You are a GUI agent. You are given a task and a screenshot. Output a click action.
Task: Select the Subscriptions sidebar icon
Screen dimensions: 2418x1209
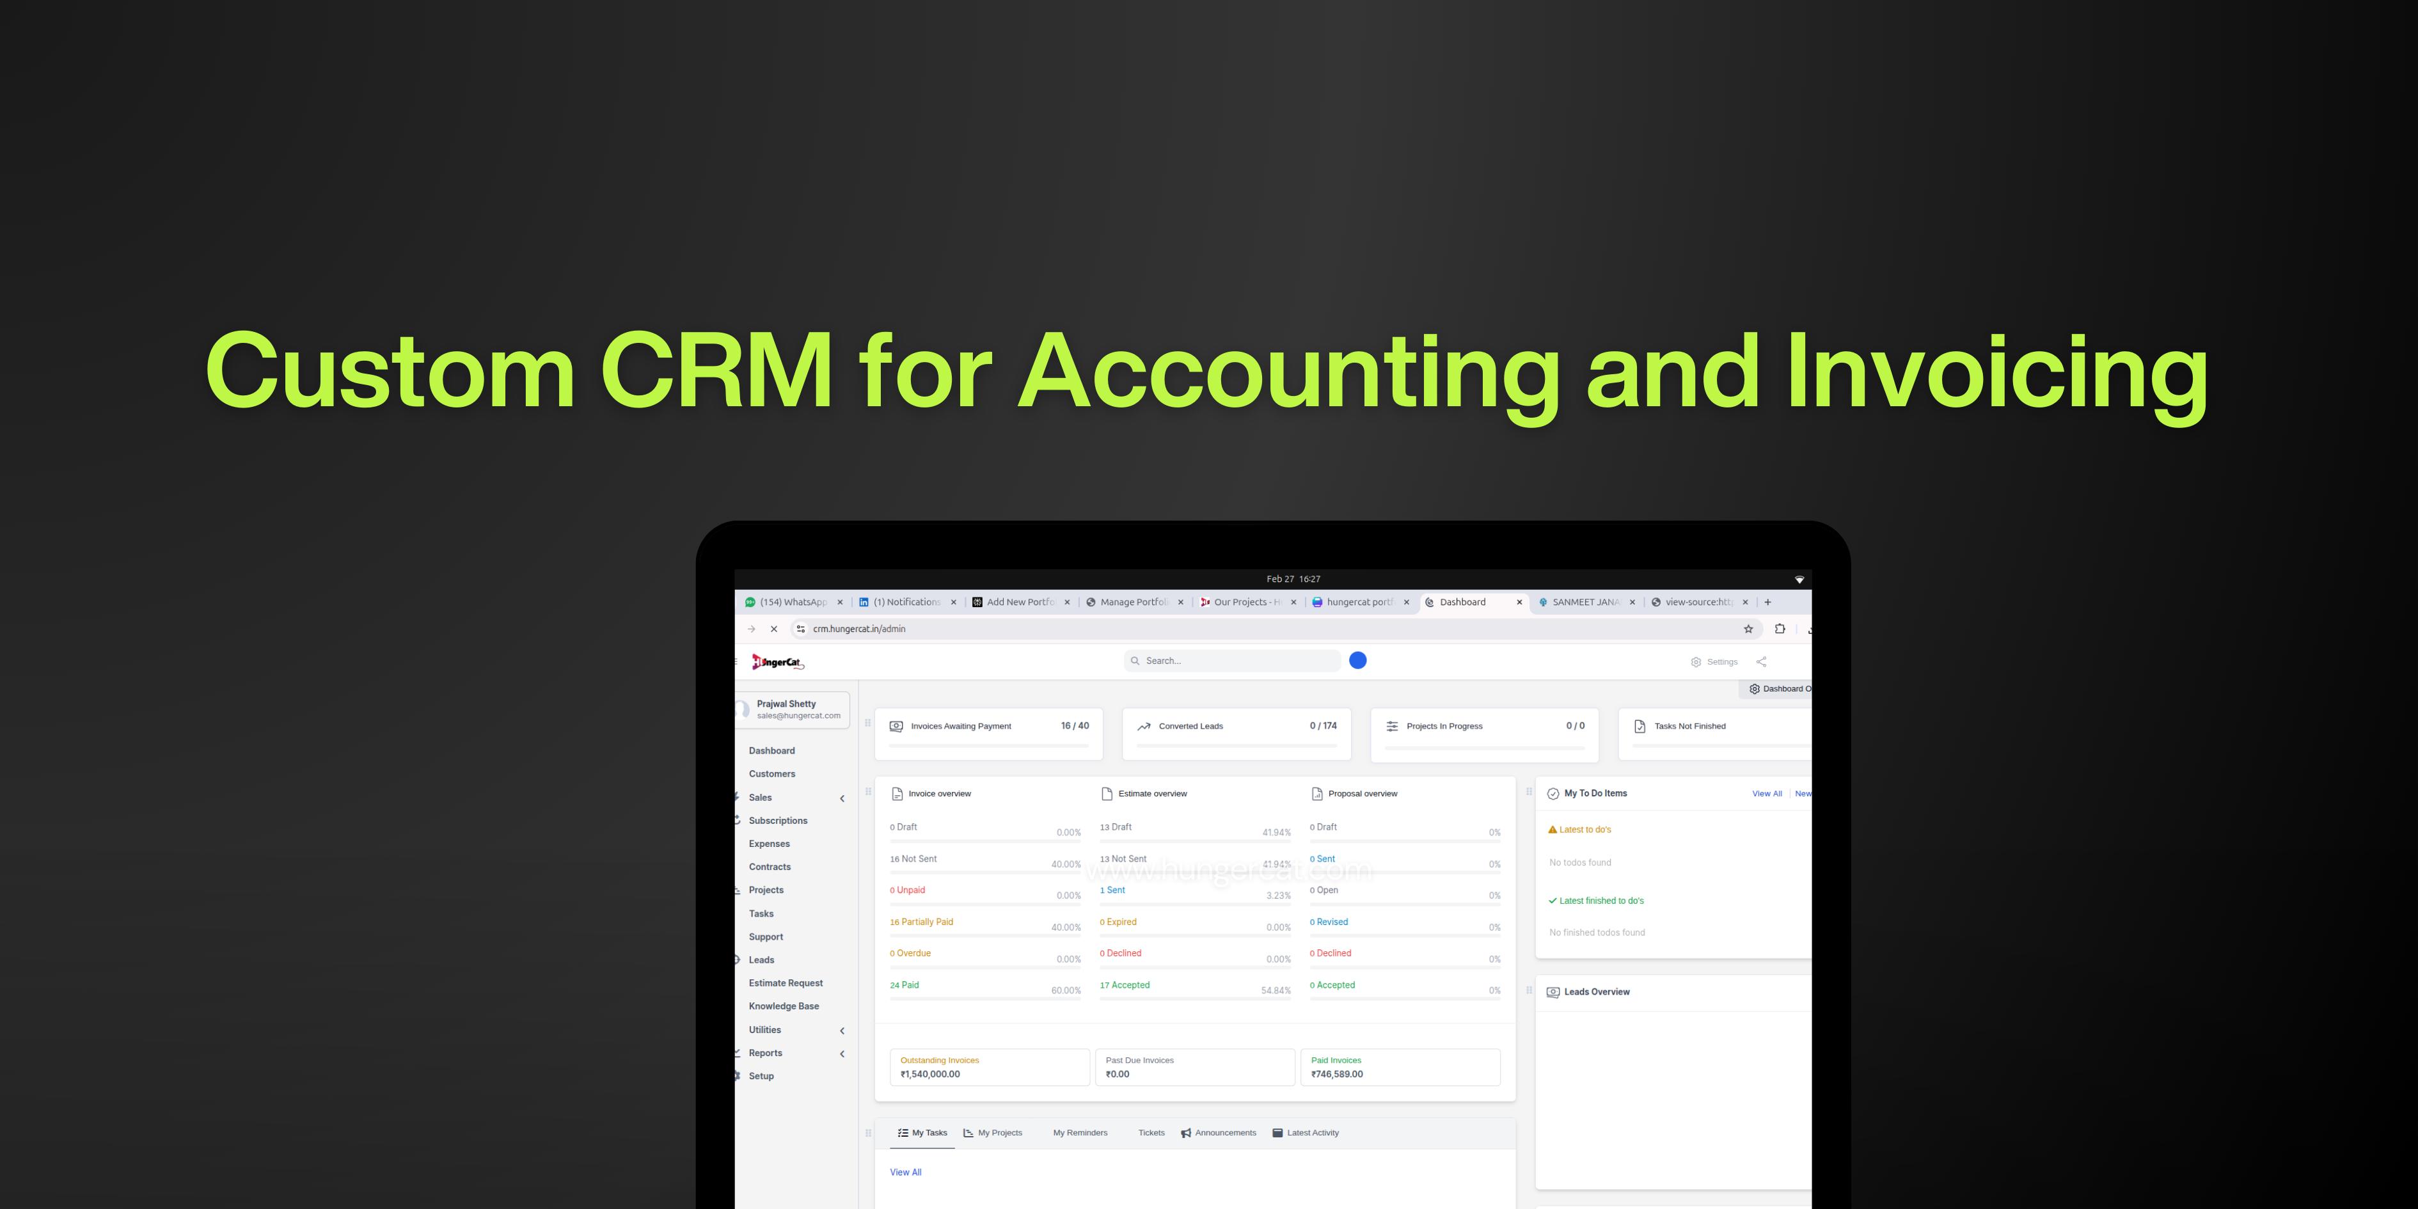coord(738,819)
